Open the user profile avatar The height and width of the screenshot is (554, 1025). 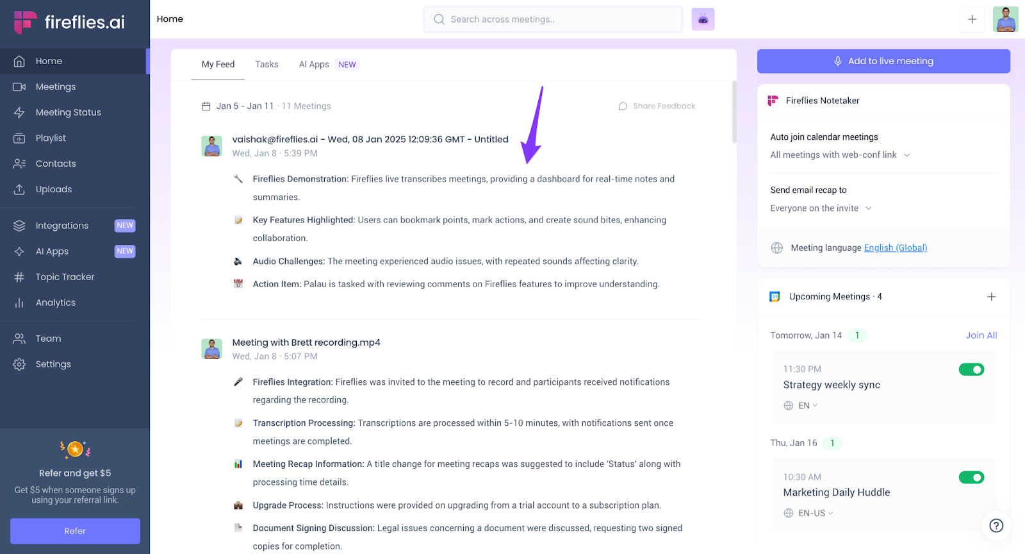point(1005,19)
